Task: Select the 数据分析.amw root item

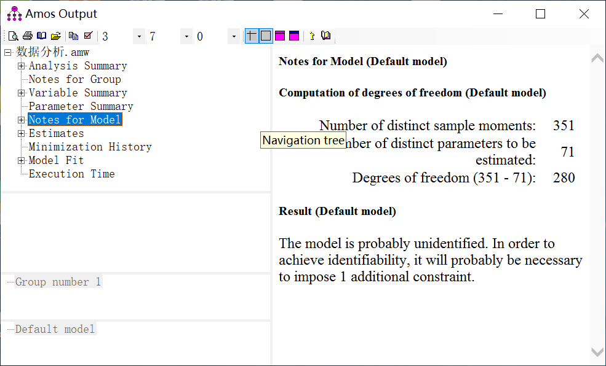Action: pos(52,52)
